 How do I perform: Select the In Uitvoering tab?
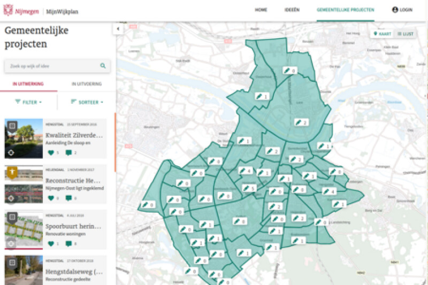pos(86,84)
